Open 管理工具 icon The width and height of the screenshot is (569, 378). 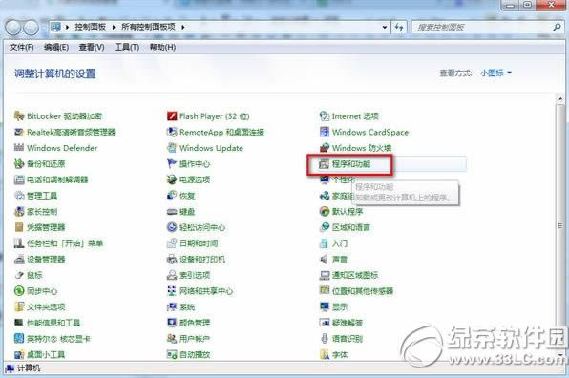pos(19,196)
